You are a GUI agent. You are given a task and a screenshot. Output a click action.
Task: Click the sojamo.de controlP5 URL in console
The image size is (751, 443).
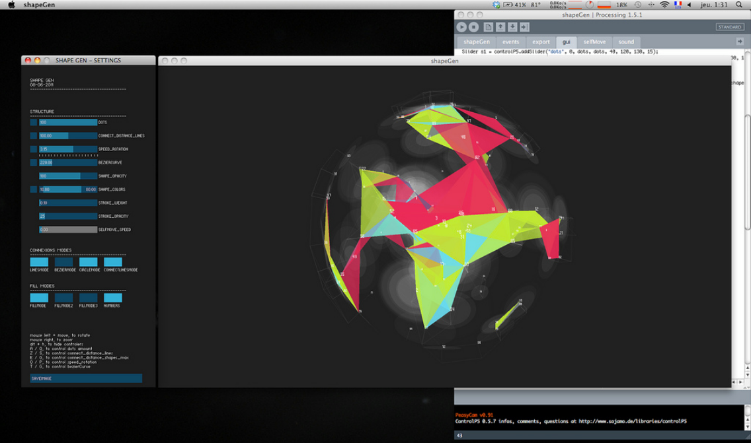(632, 421)
